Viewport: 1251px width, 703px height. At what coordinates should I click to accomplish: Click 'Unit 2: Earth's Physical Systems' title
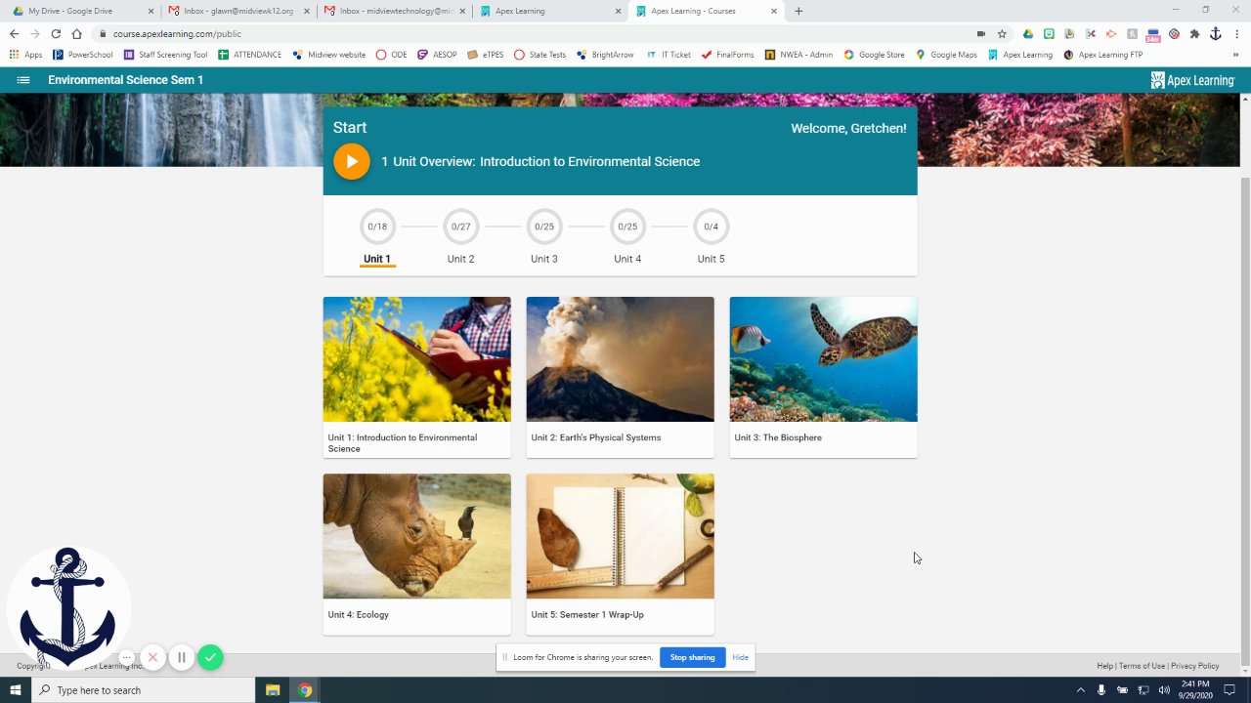coord(596,437)
